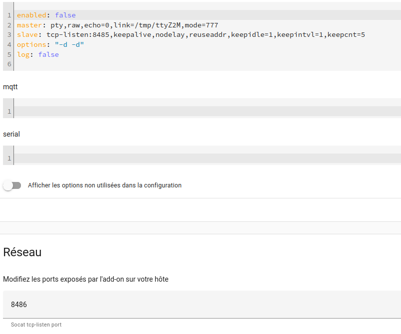
Task: Click the '"-d -d"' options value
Action: pos(69,45)
